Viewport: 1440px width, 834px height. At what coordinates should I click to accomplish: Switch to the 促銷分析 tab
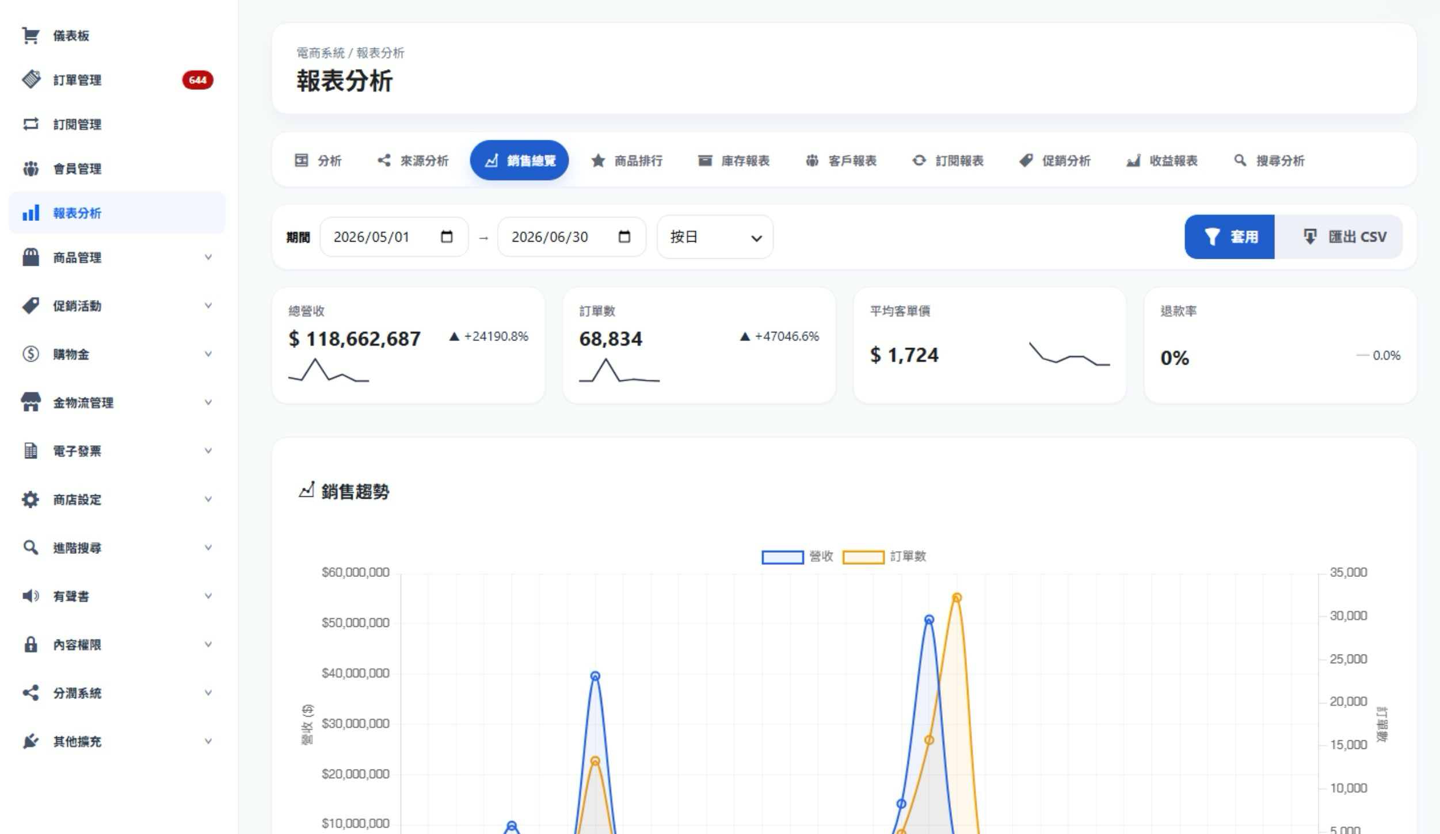coord(1054,160)
